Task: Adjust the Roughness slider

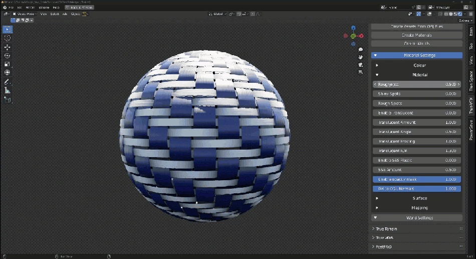Action: point(417,84)
